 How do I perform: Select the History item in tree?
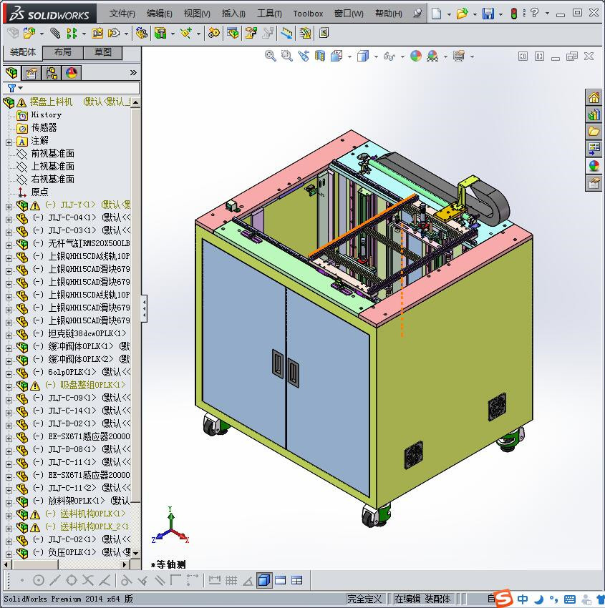(46, 114)
